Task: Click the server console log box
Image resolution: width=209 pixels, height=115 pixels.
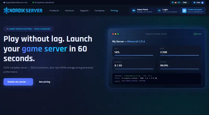Action: coord(156,79)
